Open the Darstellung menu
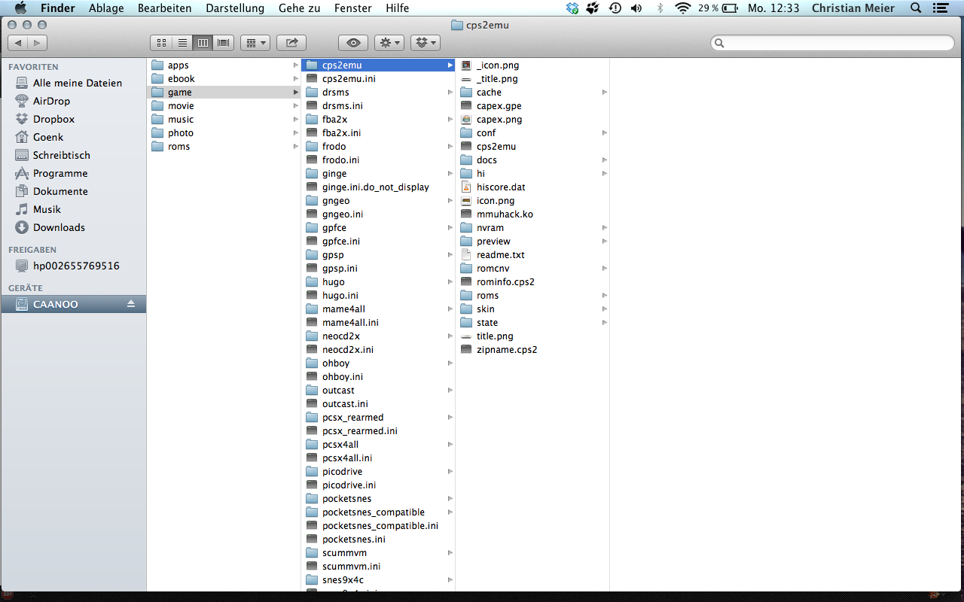 pyautogui.click(x=235, y=8)
